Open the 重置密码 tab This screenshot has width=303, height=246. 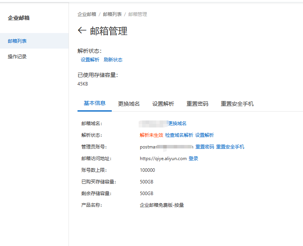(x=197, y=104)
